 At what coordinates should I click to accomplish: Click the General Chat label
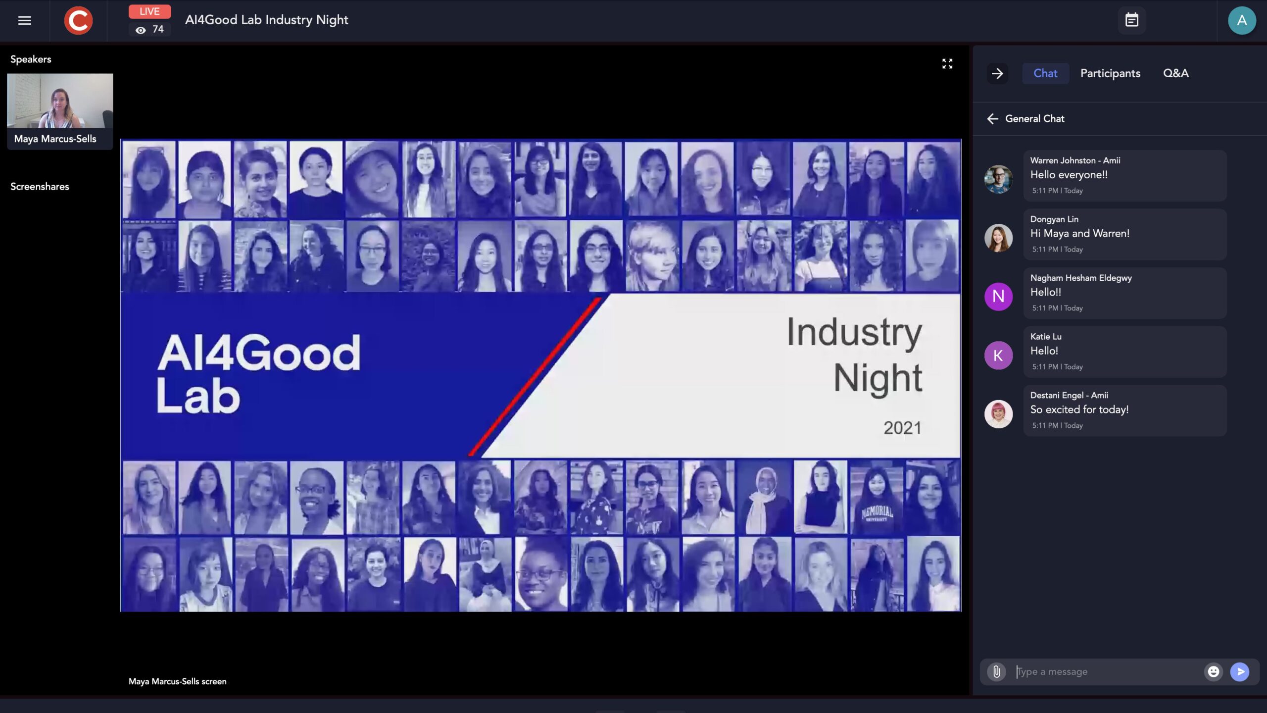pyautogui.click(x=1034, y=119)
